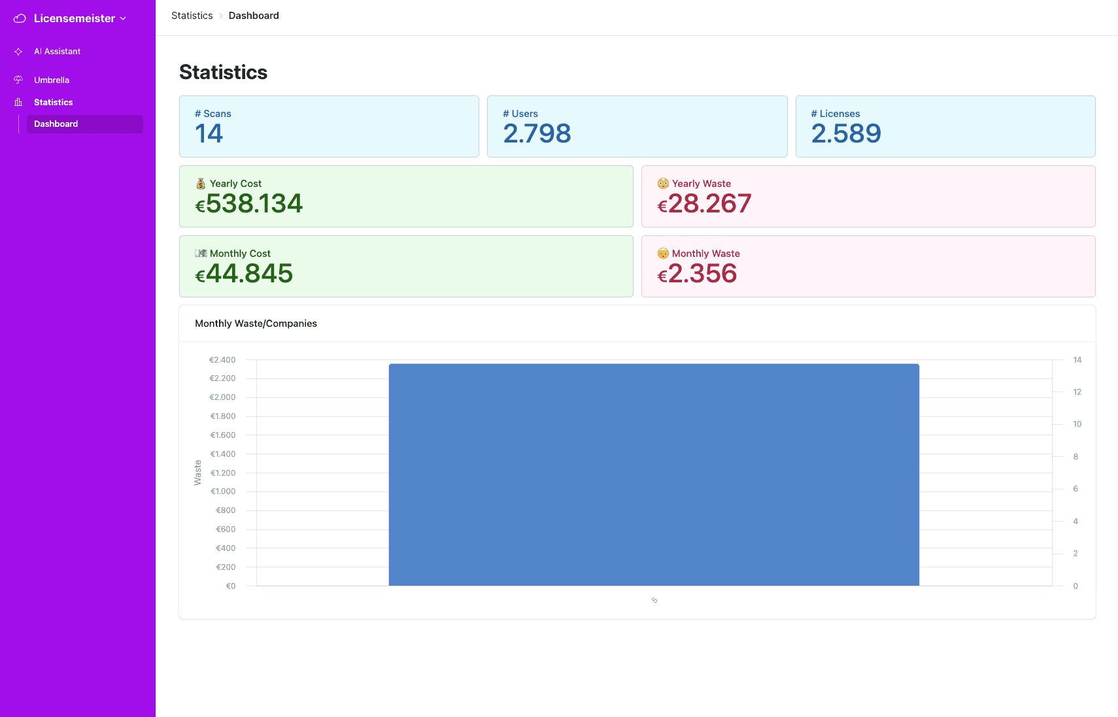Click the Statistics breadcrumb link

point(192,16)
